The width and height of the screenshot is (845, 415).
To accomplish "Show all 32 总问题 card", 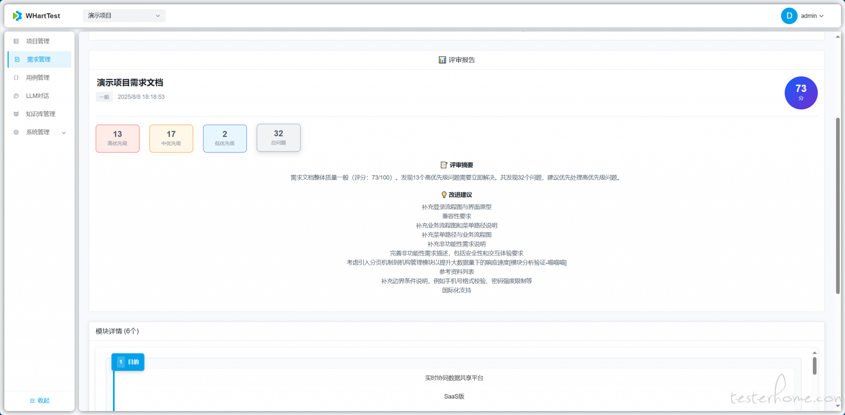I will (279, 138).
